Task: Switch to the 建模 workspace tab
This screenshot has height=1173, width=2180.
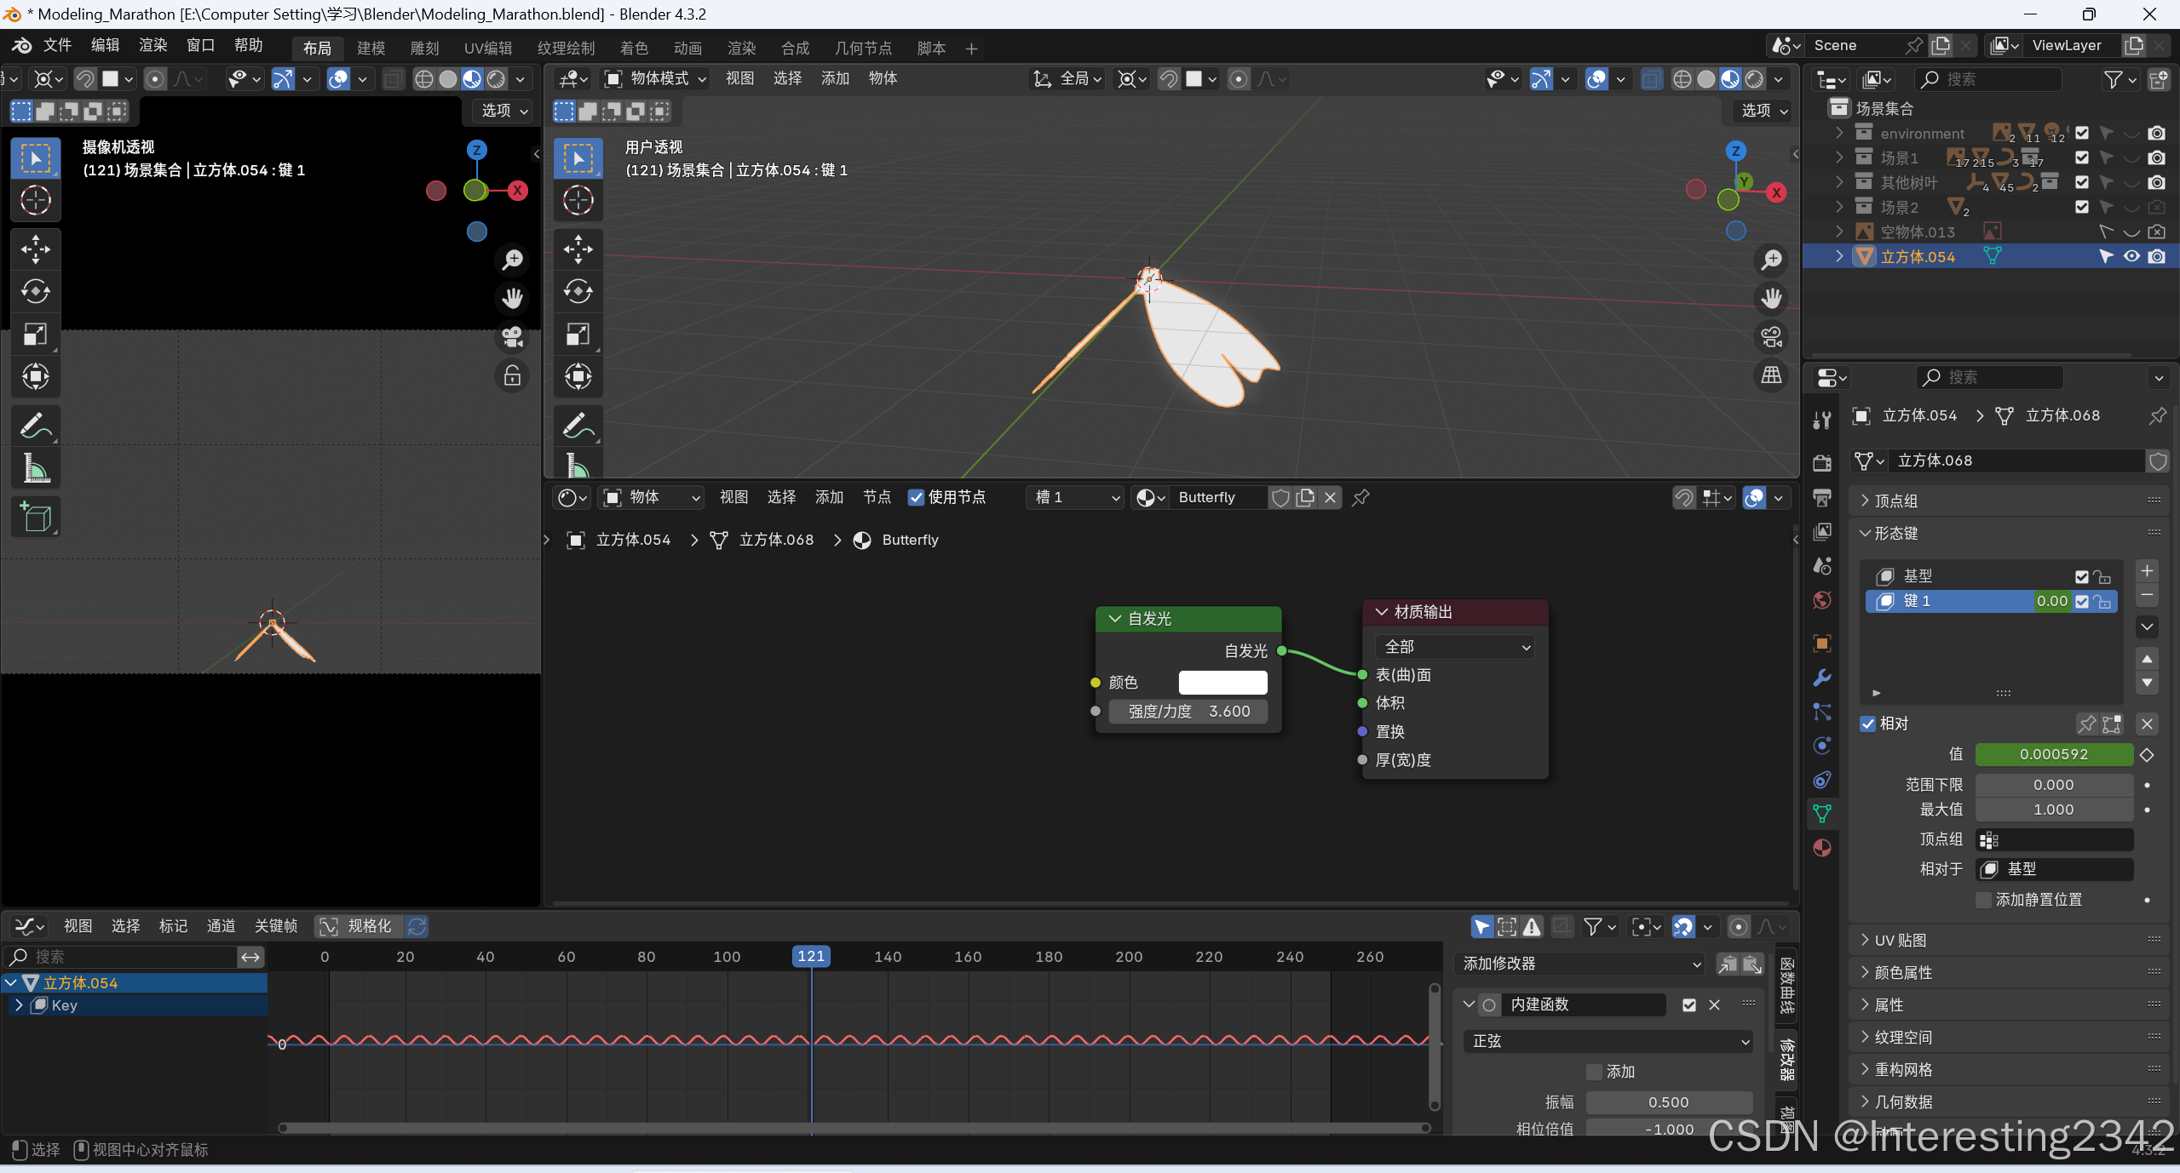Action: tap(371, 49)
